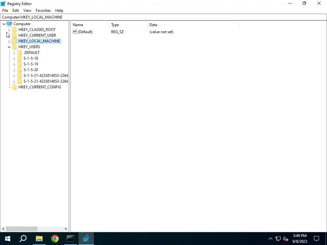The width and height of the screenshot is (327, 245).
Task: Open the View menu
Action: coord(27,11)
